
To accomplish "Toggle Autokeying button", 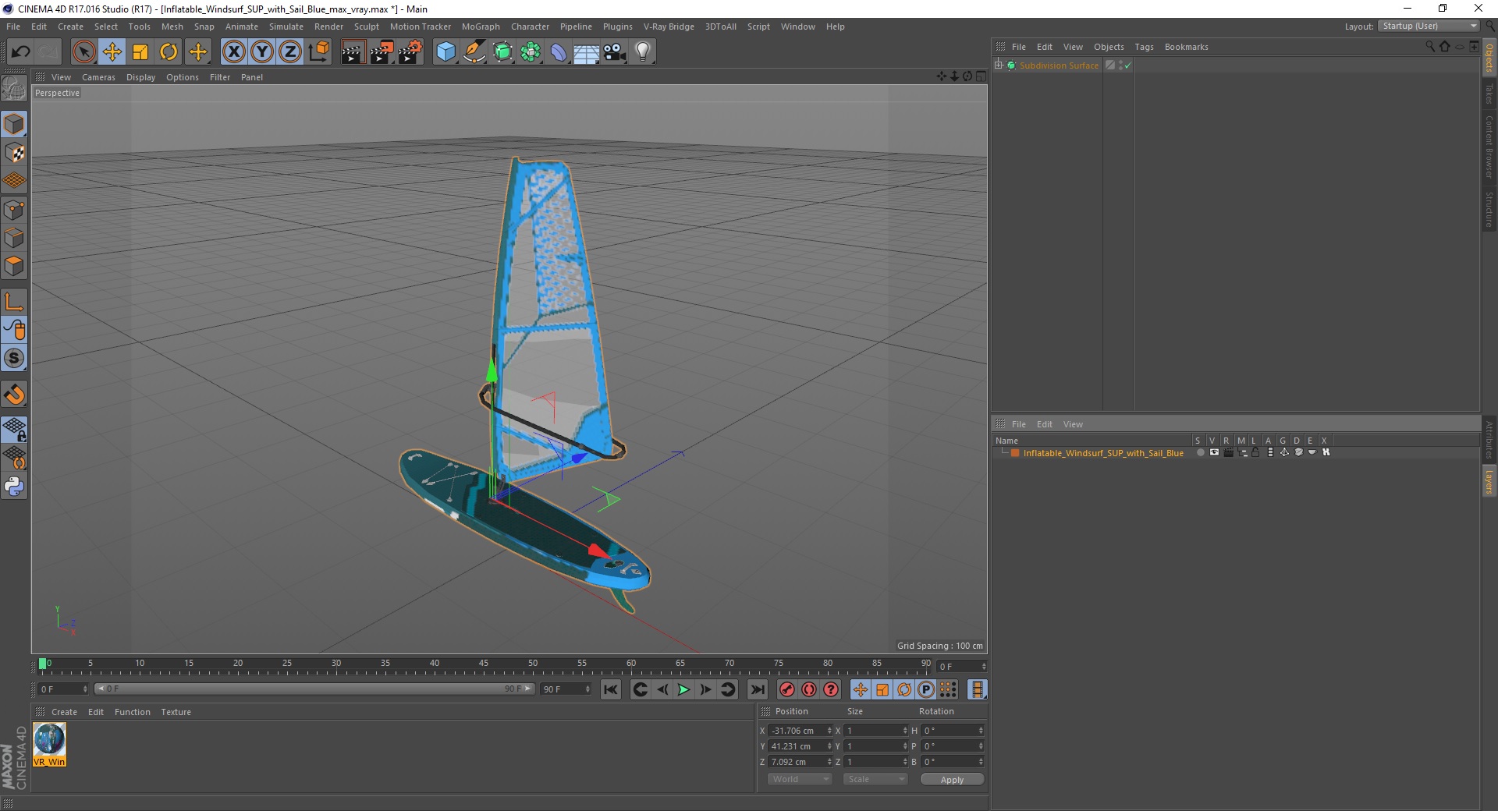I will coord(809,689).
